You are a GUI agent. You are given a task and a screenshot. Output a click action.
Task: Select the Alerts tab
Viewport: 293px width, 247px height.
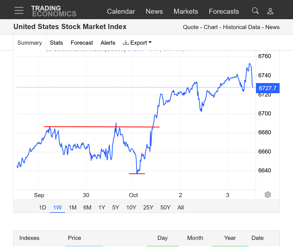pyautogui.click(x=108, y=43)
